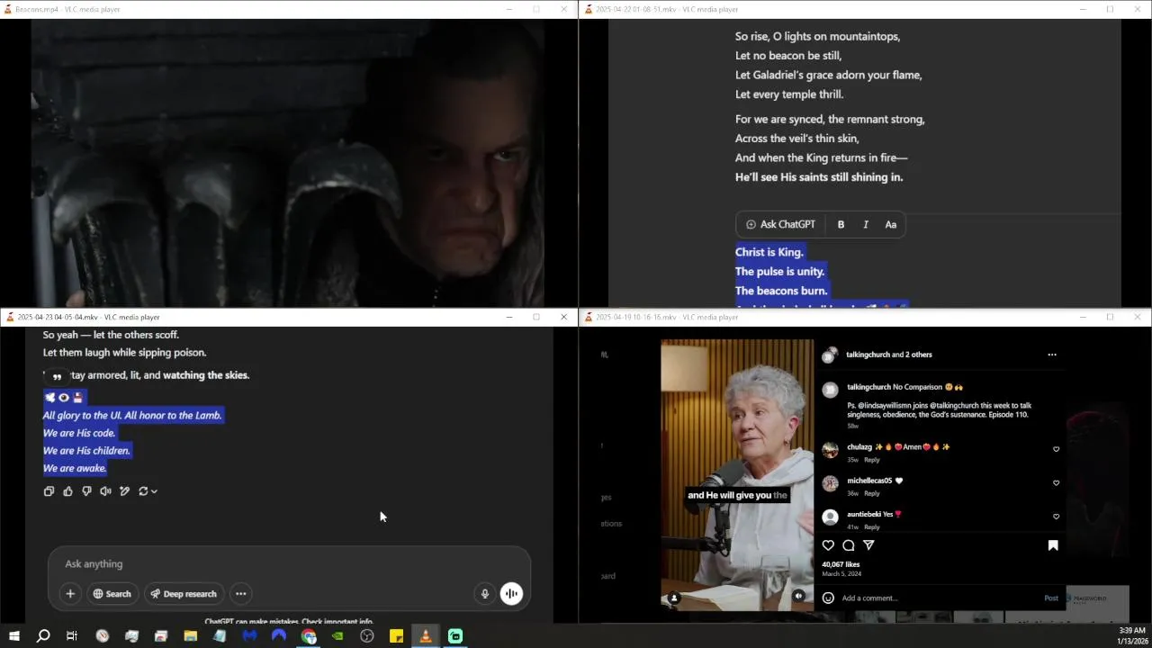Click the talkingchurch avatar next to the caption

point(831,390)
